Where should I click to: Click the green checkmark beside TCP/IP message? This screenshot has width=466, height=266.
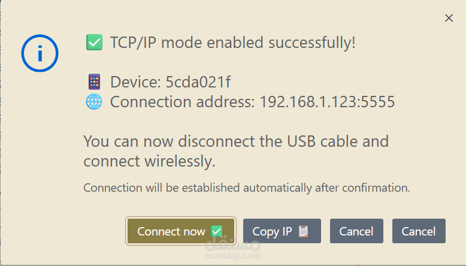coord(94,43)
